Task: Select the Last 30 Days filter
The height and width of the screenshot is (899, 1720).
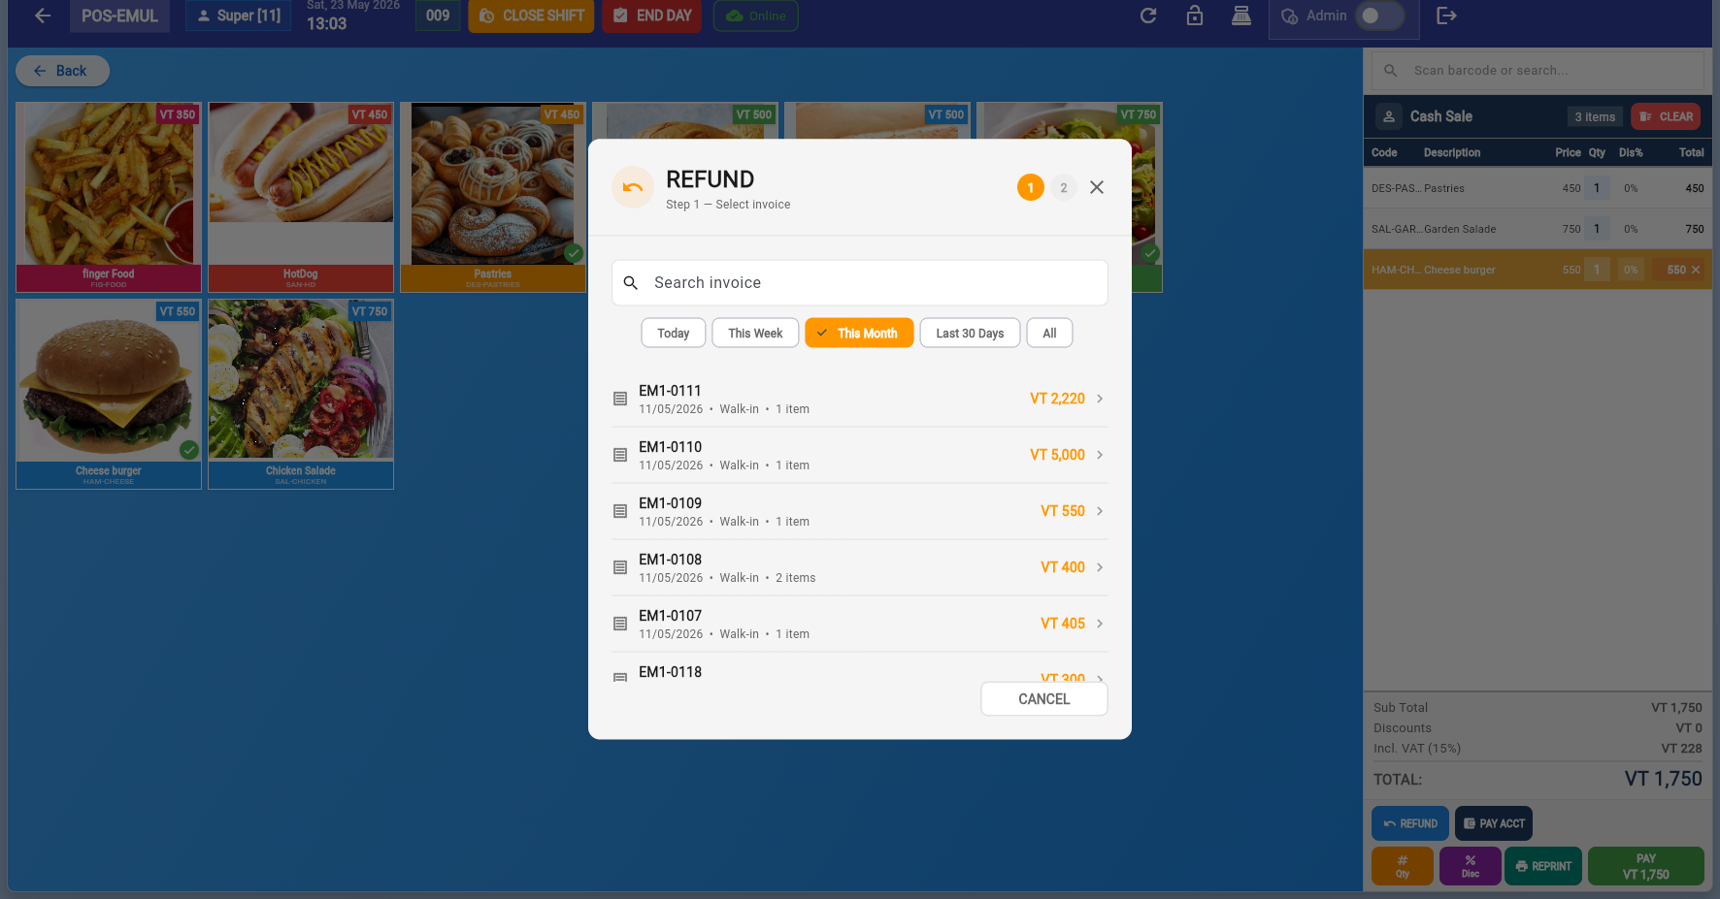Action: (x=970, y=333)
